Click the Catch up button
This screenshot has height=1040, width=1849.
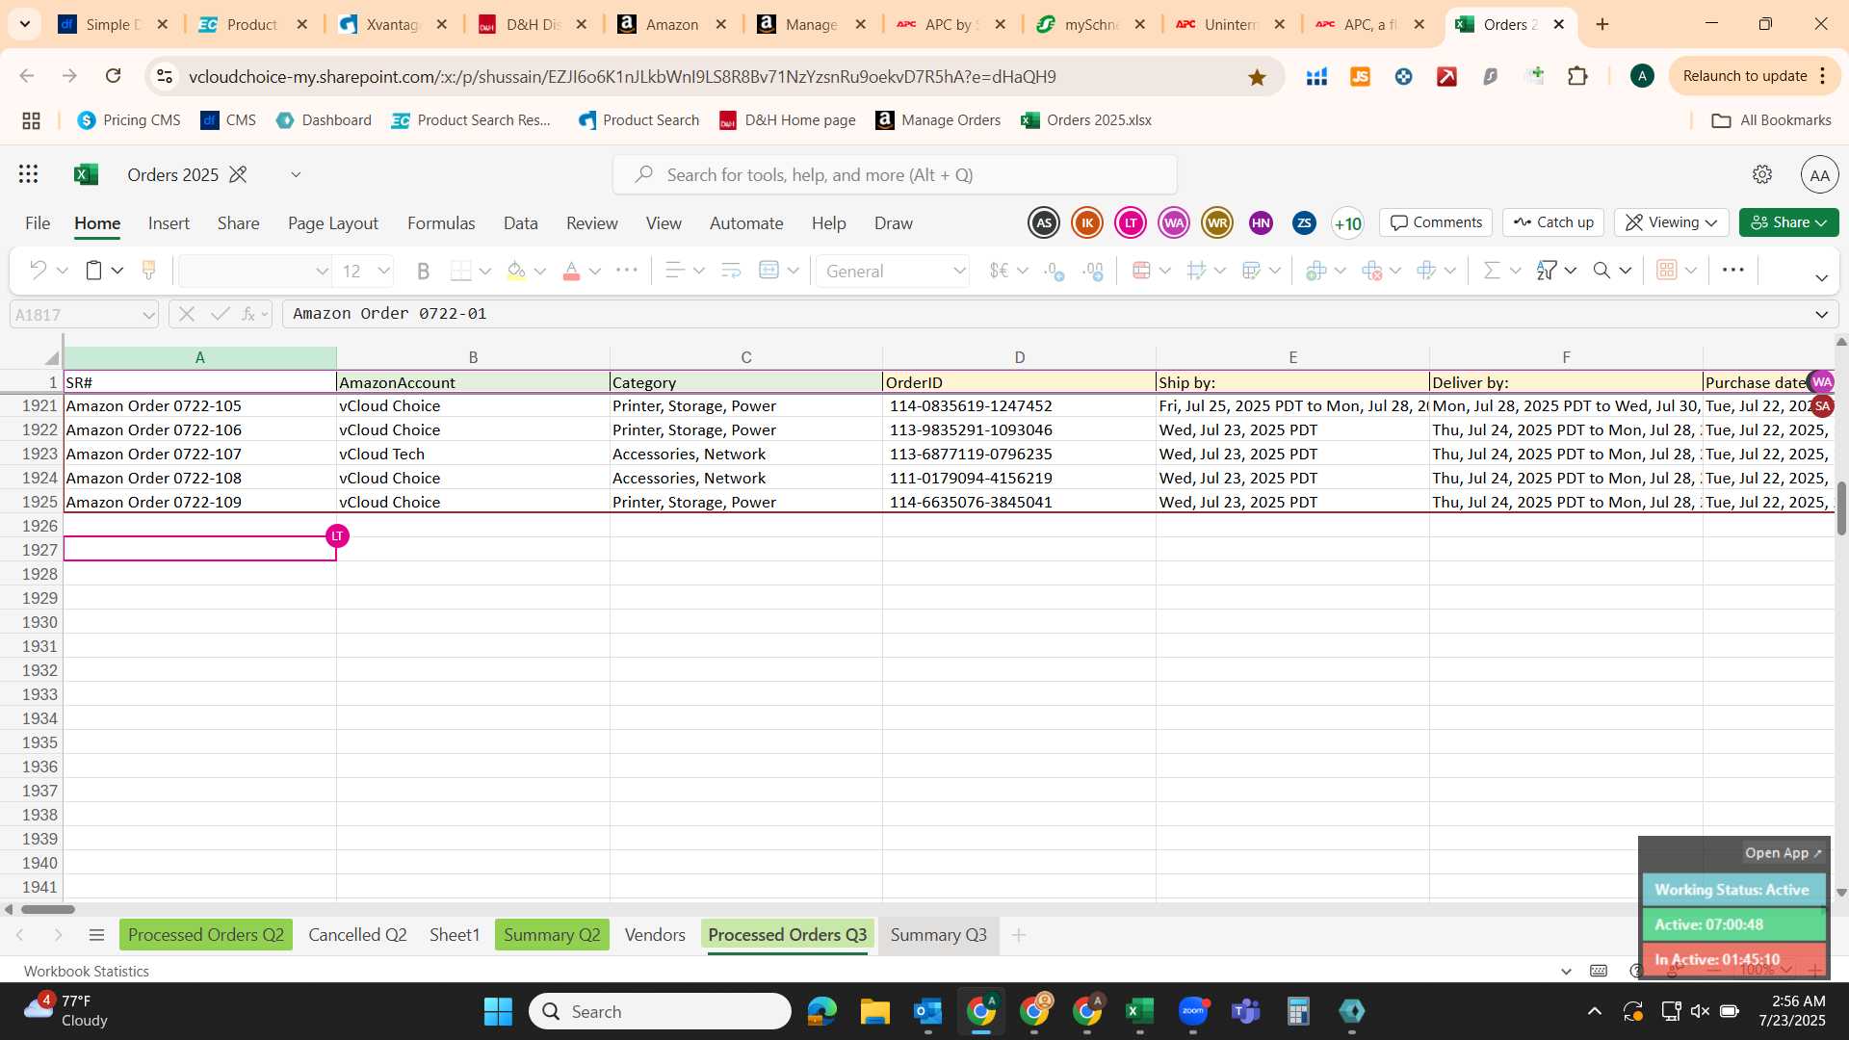click(1553, 222)
